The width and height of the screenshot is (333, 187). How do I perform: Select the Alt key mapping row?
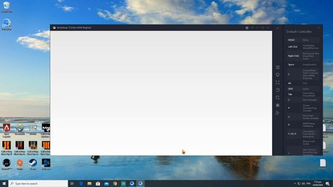point(303,83)
